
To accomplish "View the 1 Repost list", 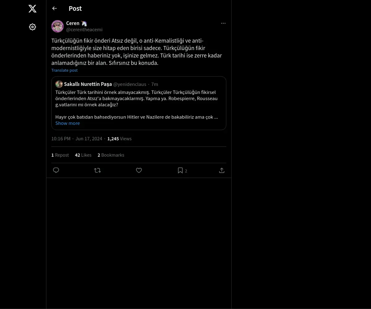I will tap(60, 155).
